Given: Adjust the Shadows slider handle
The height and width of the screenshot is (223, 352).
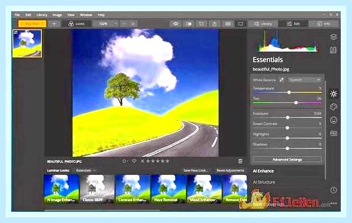Looking at the screenshot, I should click(287, 148).
